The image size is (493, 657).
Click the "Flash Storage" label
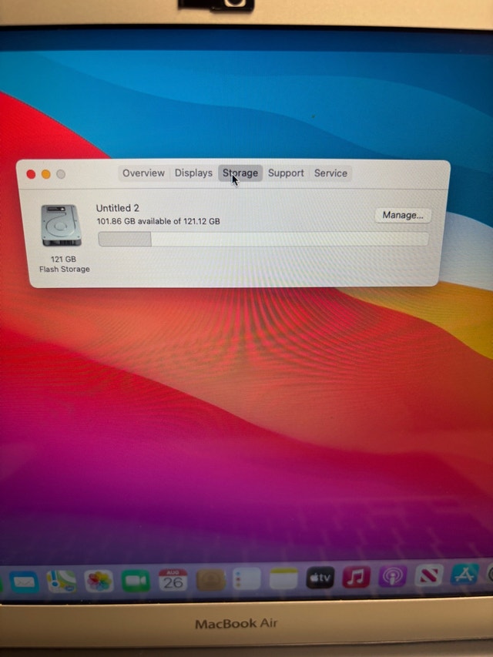click(65, 269)
